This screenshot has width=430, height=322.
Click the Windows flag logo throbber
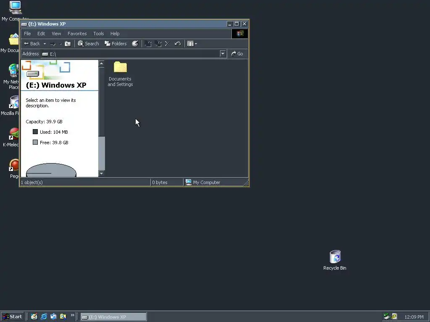[x=240, y=34]
